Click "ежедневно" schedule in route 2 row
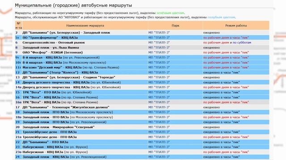 211,32
